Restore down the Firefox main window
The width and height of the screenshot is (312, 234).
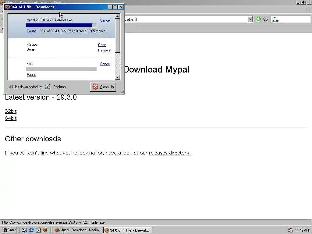(303, 2)
